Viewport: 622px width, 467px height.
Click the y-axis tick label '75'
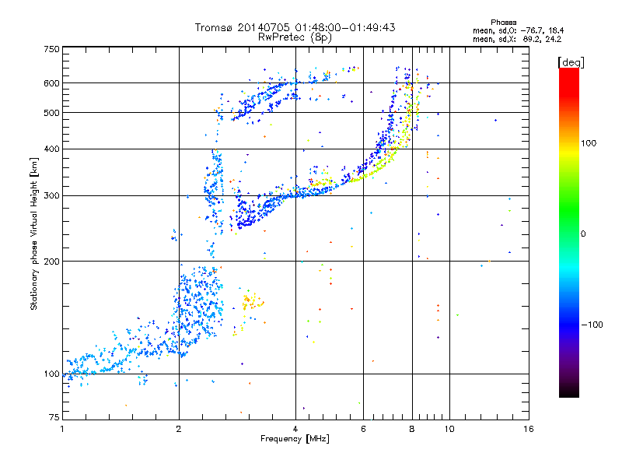[x=54, y=417]
